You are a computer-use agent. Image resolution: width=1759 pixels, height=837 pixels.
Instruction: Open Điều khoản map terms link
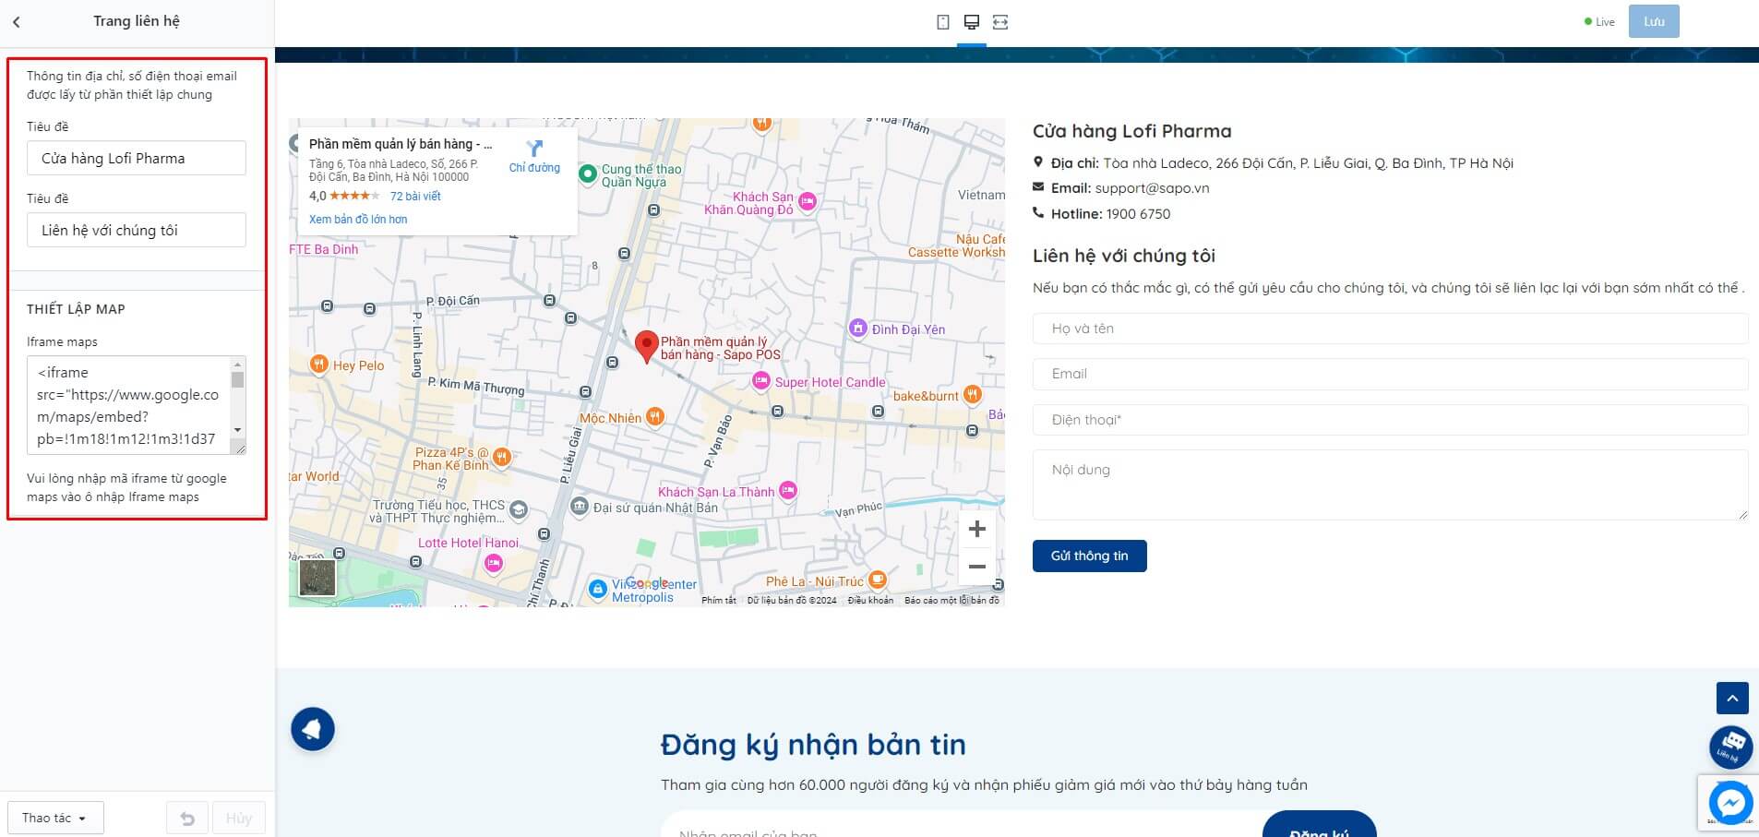(x=871, y=600)
